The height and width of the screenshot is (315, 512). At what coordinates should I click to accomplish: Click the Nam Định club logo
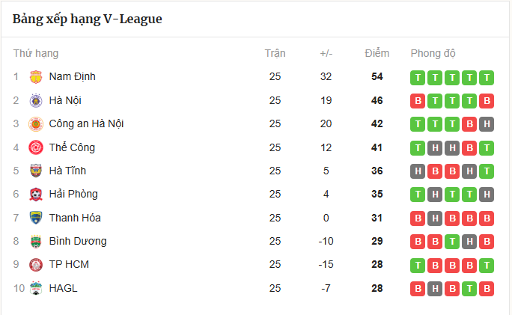(36, 77)
